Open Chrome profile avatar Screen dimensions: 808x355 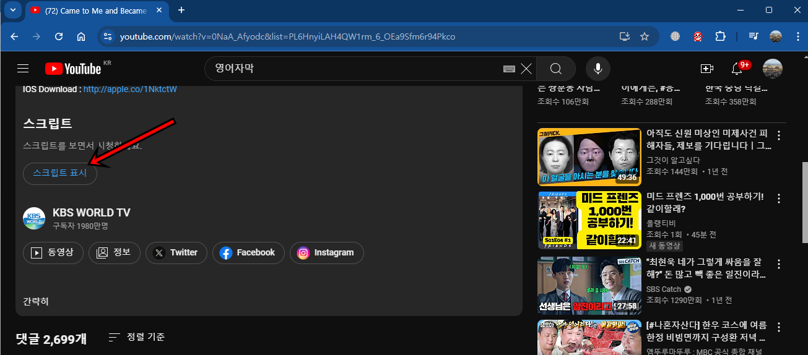(x=775, y=36)
